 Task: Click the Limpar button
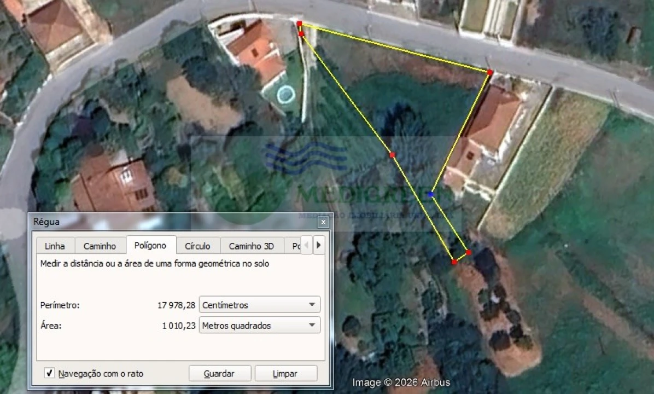click(285, 374)
